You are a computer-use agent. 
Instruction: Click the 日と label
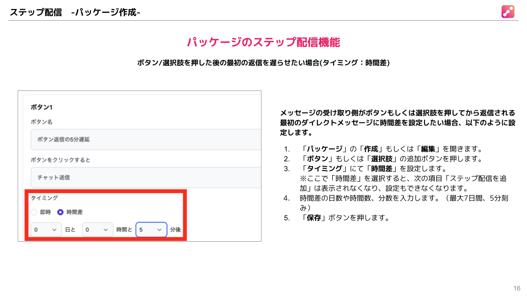[x=70, y=230]
